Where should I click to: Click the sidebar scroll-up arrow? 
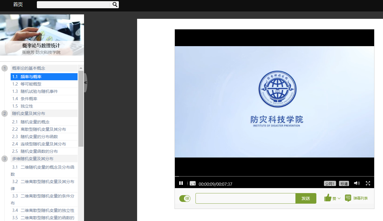click(x=81, y=68)
